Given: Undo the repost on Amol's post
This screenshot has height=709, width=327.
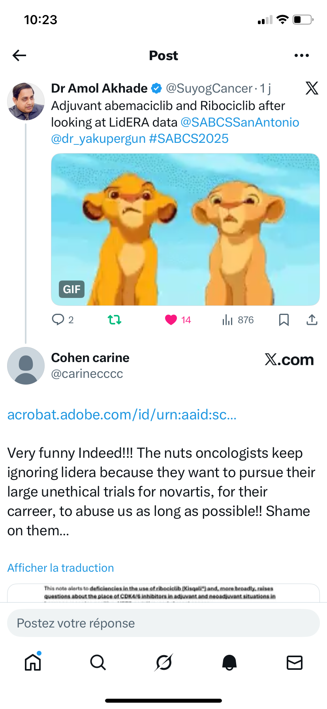Looking at the screenshot, I should click(115, 320).
